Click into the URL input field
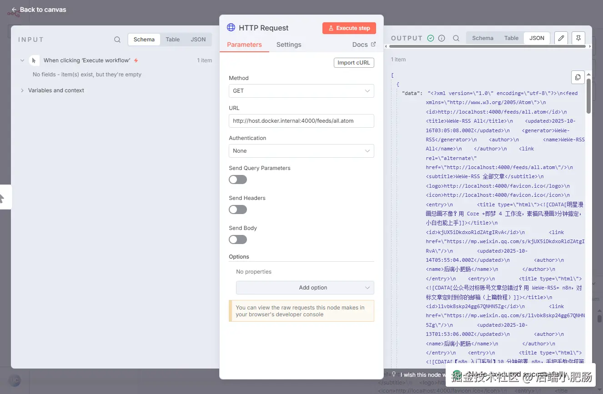The width and height of the screenshot is (603, 394). click(x=301, y=121)
